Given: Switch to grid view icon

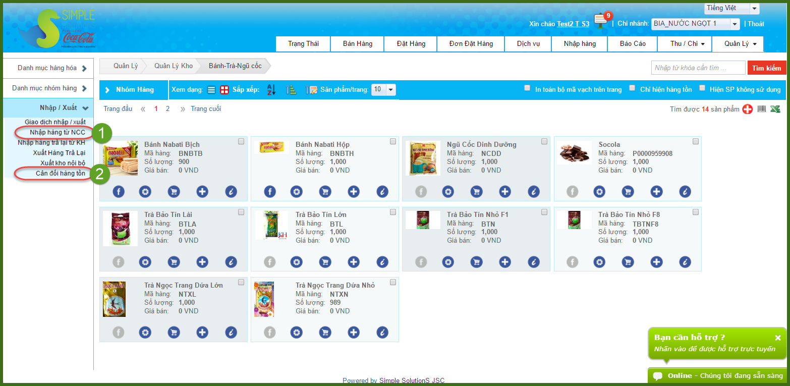Looking at the screenshot, I should coord(224,90).
